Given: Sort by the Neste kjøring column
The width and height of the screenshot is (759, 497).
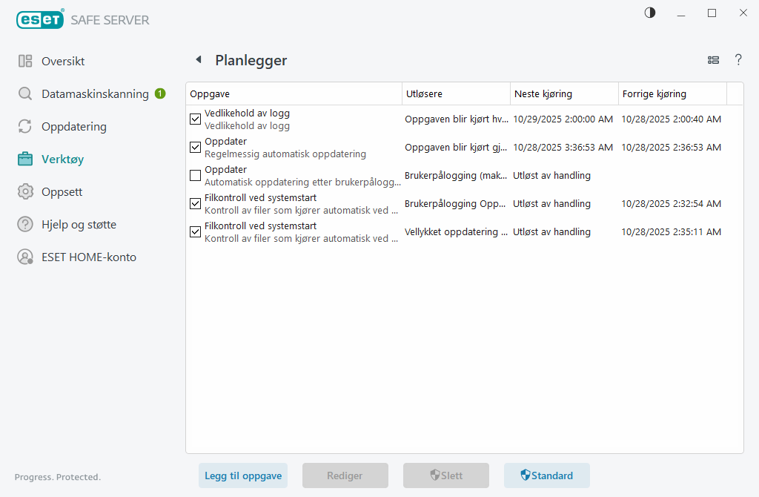Looking at the screenshot, I should [x=543, y=93].
